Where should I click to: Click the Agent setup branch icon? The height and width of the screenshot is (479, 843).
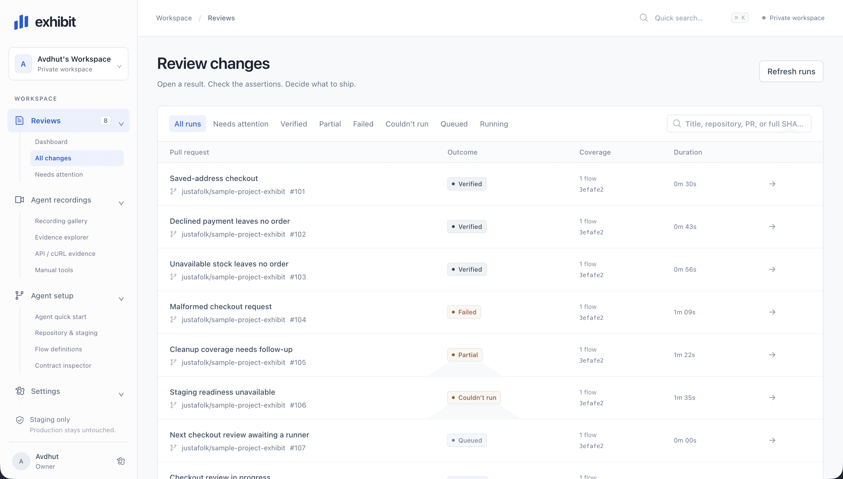(x=19, y=295)
